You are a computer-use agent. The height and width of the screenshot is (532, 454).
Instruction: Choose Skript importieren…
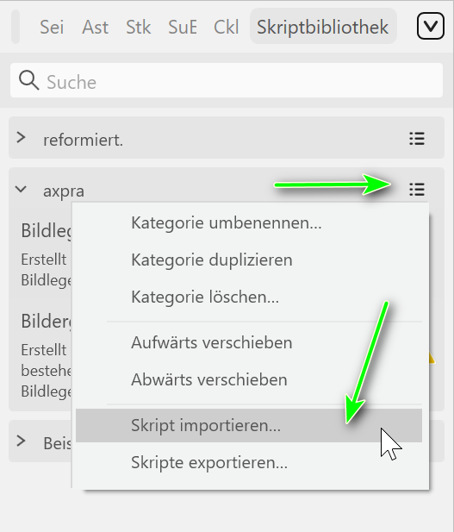tap(249, 425)
